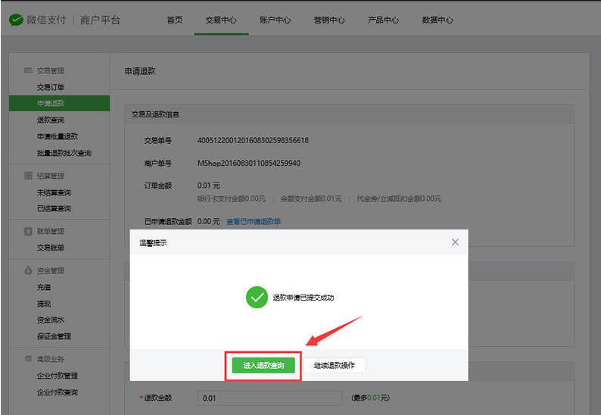This screenshot has width=601, height=415.
Task: Select 申请批量退款 in the sidebar
Action: click(58, 137)
